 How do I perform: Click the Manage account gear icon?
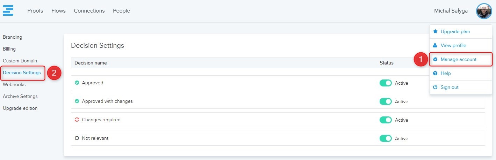(435, 60)
